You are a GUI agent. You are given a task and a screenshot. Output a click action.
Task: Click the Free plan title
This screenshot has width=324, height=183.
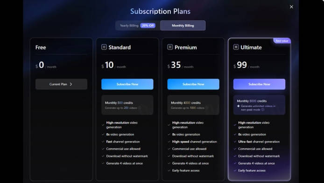[41, 47]
